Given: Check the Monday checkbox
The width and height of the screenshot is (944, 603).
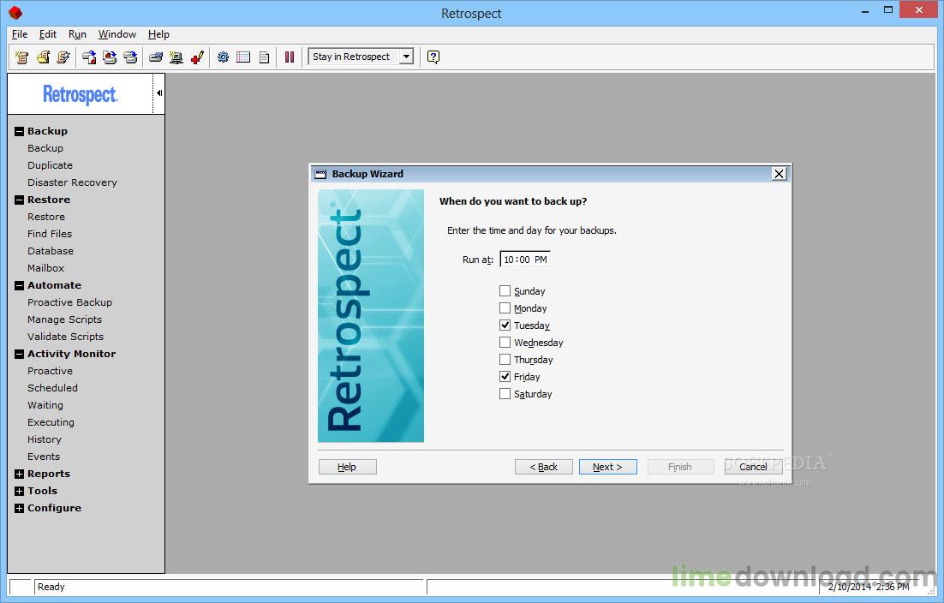Looking at the screenshot, I should point(505,308).
